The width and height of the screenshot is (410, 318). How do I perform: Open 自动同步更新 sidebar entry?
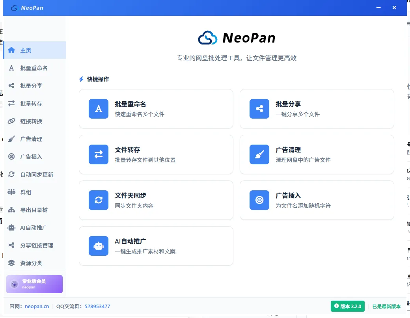point(35,174)
